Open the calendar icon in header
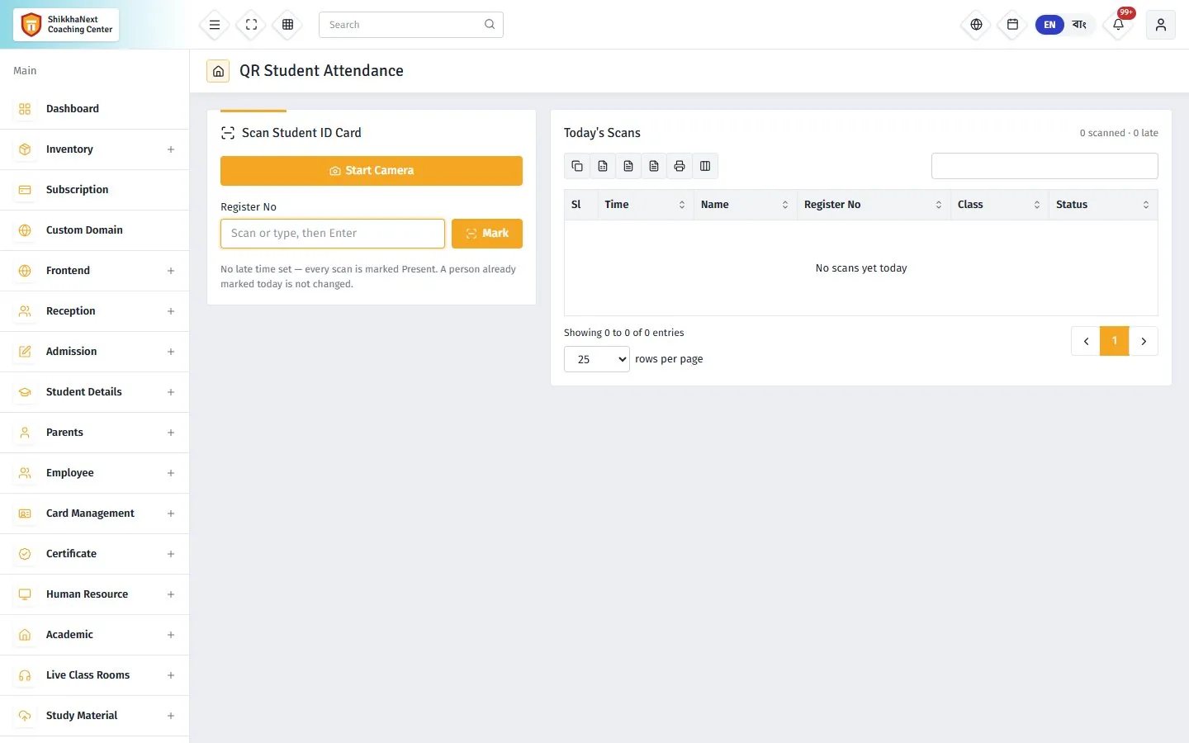1189x743 pixels. pyautogui.click(x=1012, y=25)
